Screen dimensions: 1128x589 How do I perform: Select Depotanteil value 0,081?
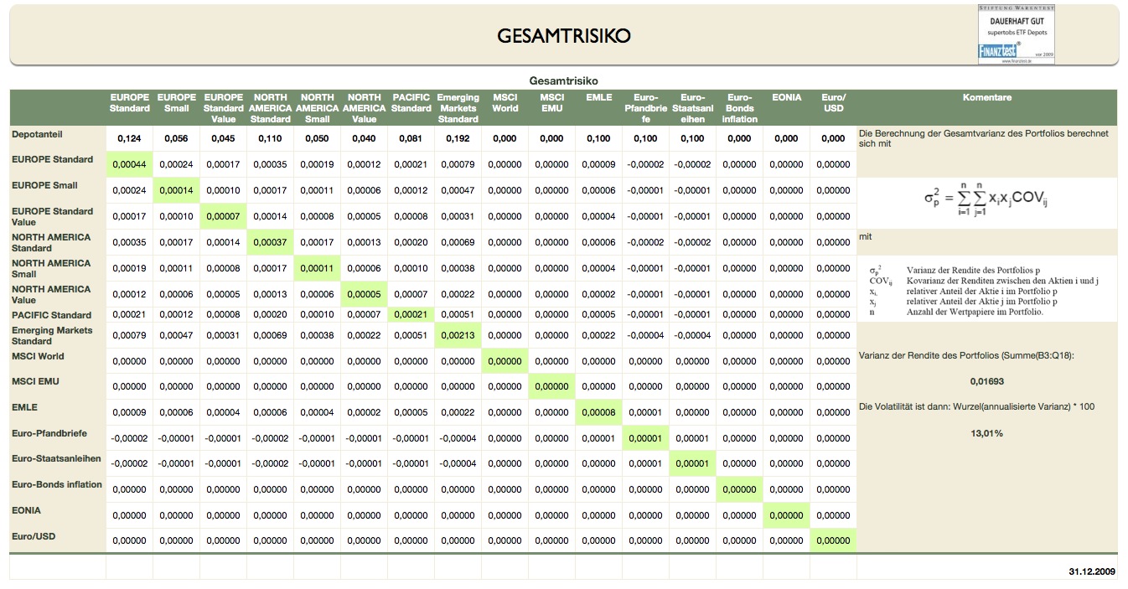click(x=411, y=139)
